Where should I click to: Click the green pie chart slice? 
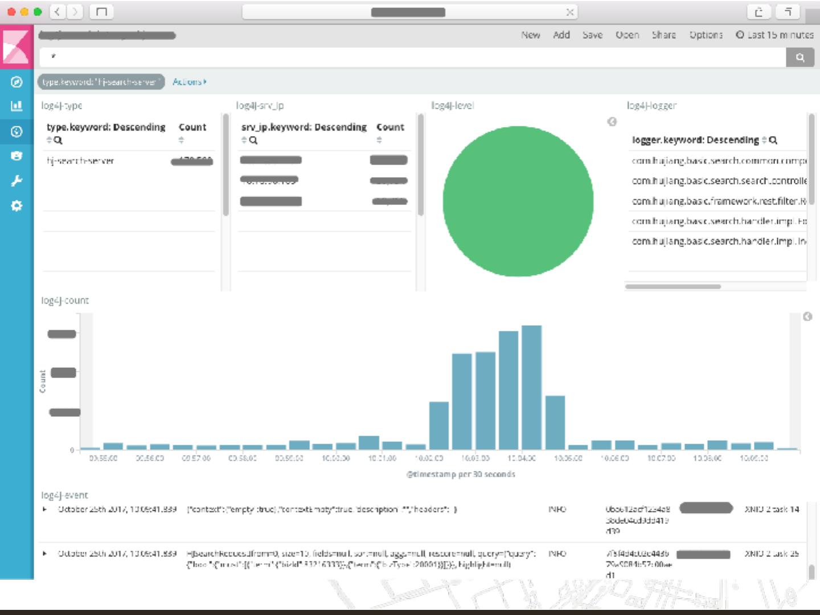tap(518, 202)
